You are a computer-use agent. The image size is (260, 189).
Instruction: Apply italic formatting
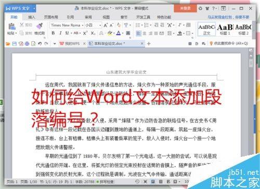(60, 33)
